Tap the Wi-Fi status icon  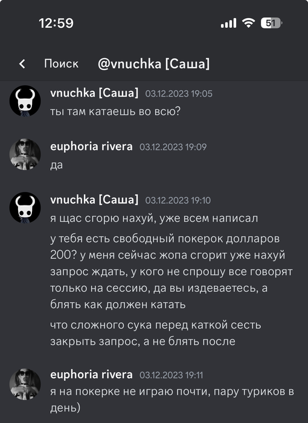pos(248,23)
